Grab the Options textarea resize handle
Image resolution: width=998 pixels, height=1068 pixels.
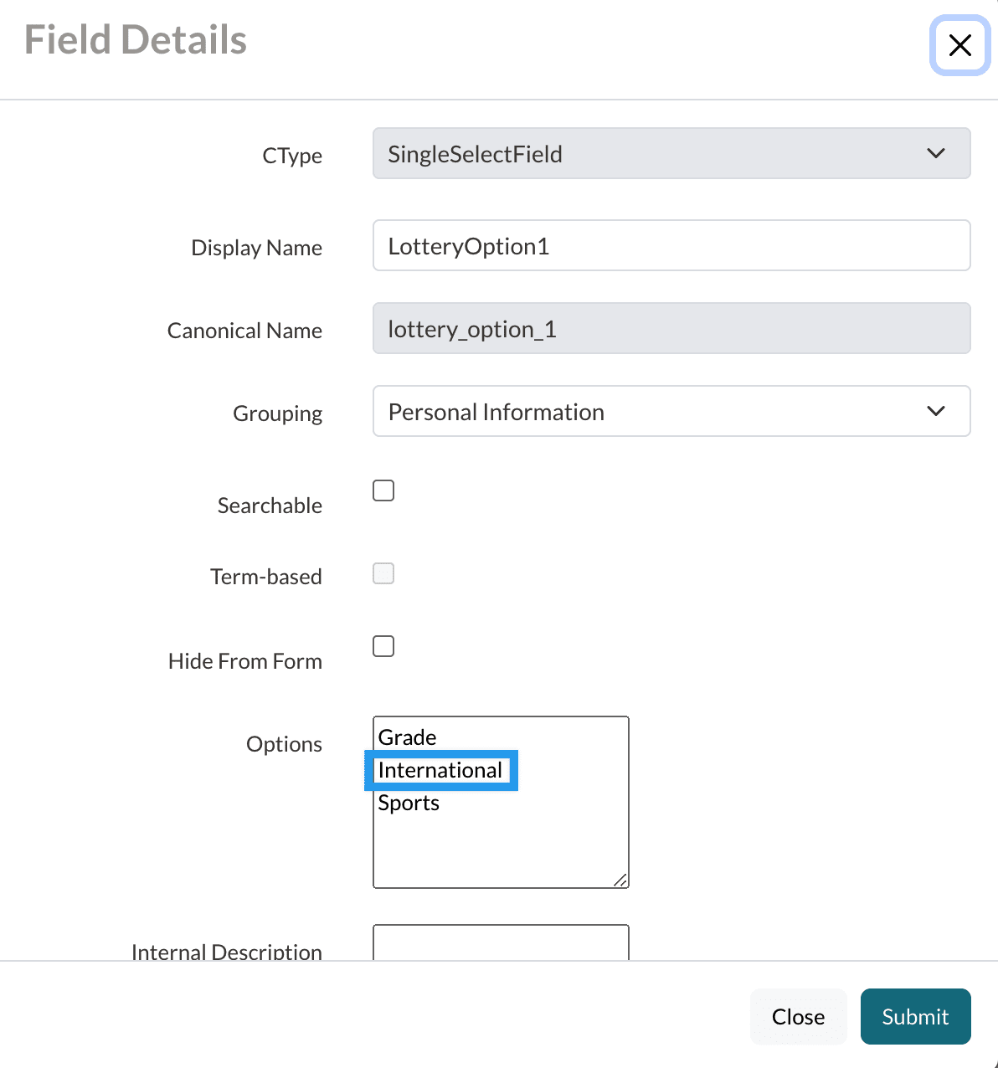(x=620, y=880)
